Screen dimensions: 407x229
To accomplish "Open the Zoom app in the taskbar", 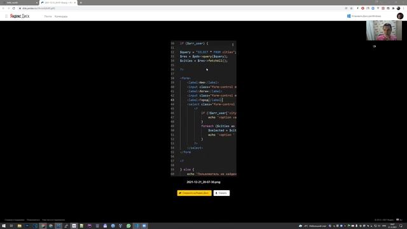I will (x=144, y=226).
